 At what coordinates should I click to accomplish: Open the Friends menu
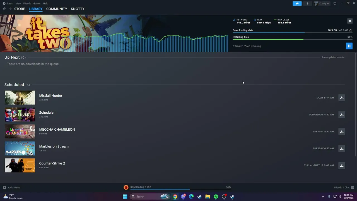point(27,3)
